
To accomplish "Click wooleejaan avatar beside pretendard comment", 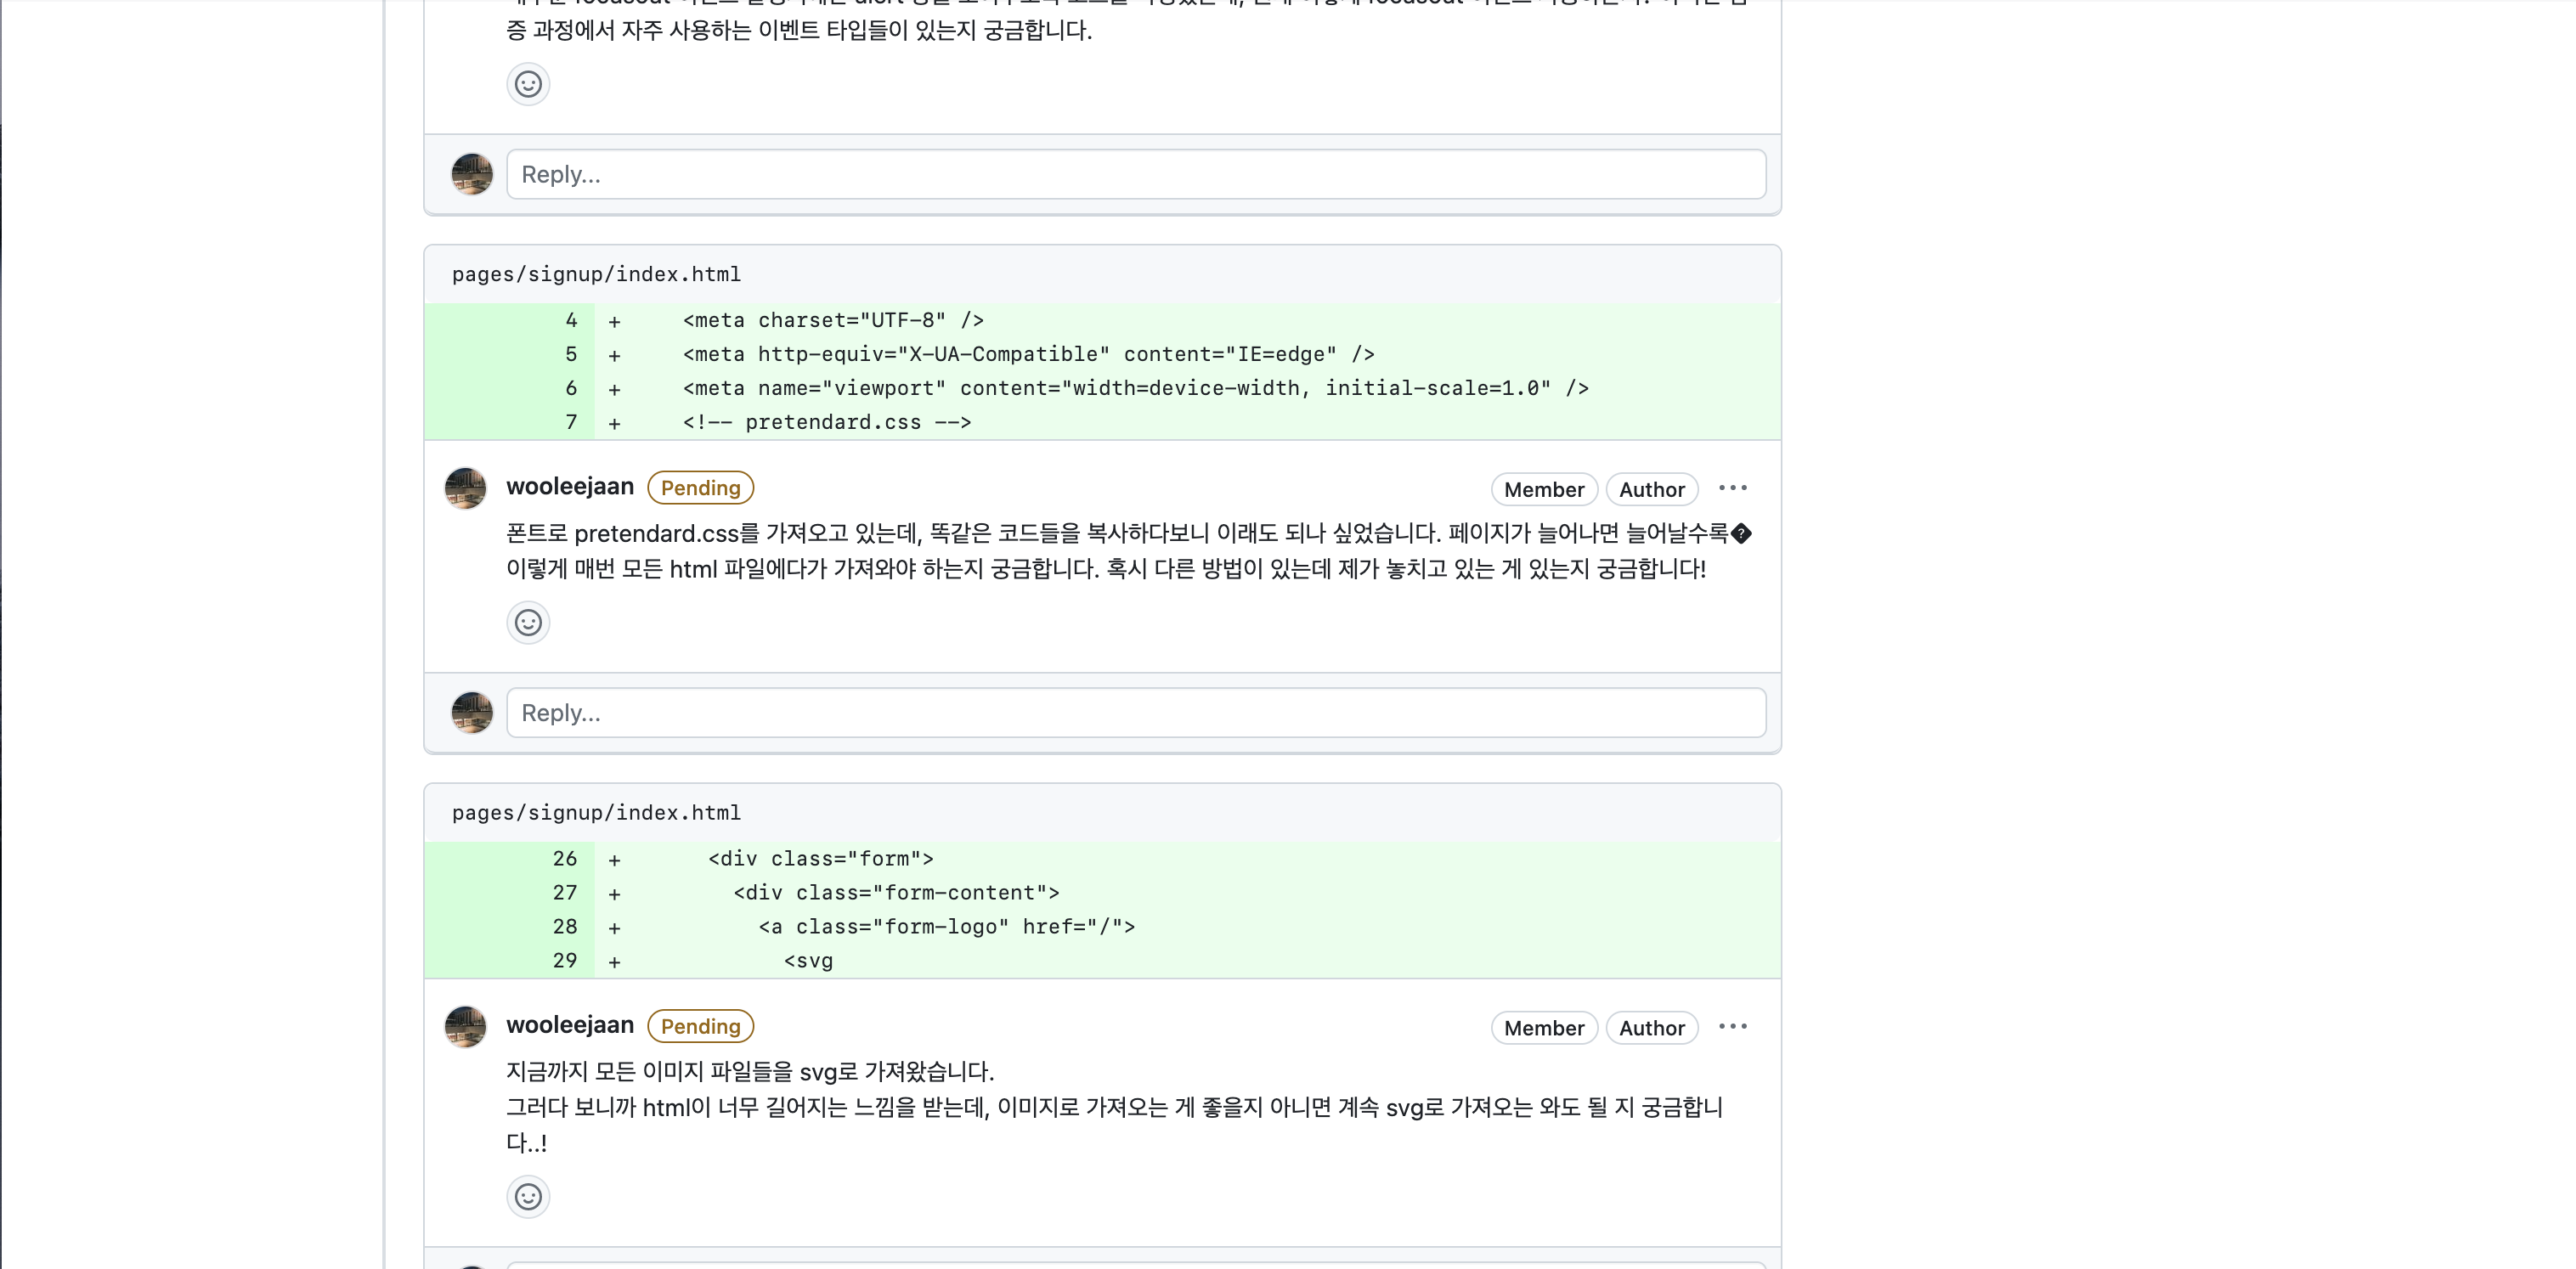I will point(465,489).
